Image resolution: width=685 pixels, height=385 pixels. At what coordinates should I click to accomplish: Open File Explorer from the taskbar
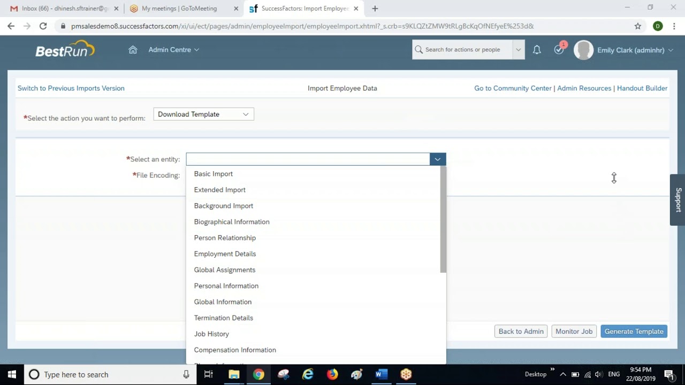[x=234, y=374]
